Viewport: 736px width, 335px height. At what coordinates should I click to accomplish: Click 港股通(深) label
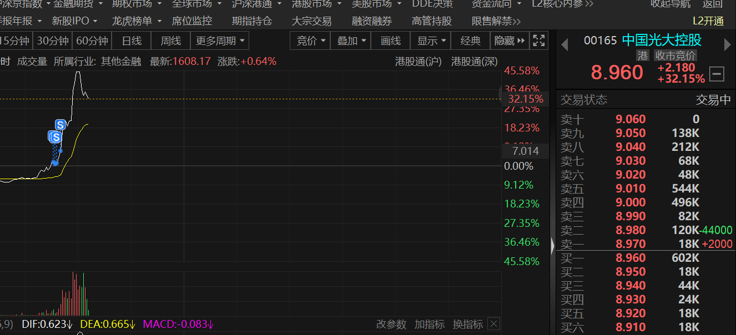[x=475, y=61]
